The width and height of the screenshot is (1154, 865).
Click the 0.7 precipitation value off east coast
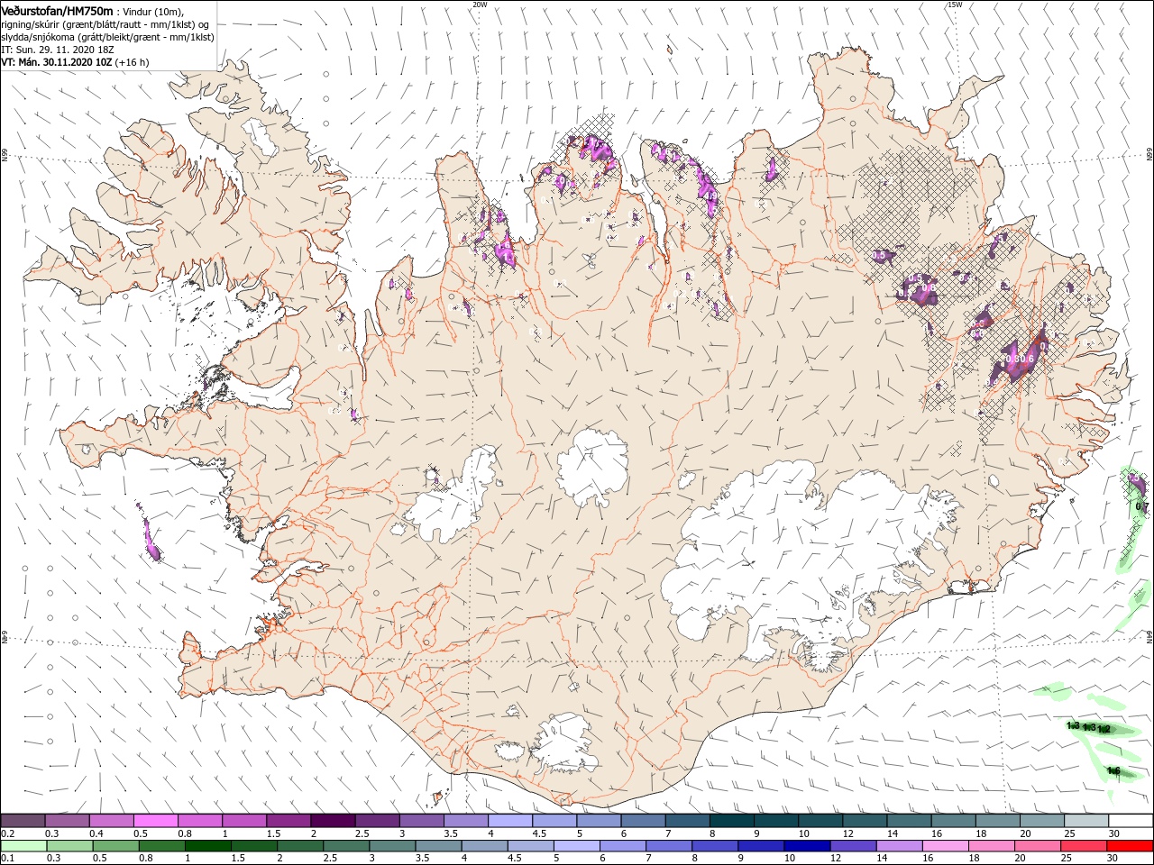(x=1140, y=506)
